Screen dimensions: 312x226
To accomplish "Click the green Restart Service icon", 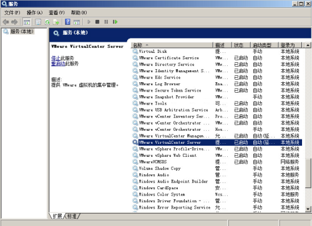I will pos(115,22).
